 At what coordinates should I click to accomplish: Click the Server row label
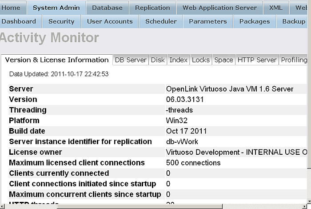21,89
